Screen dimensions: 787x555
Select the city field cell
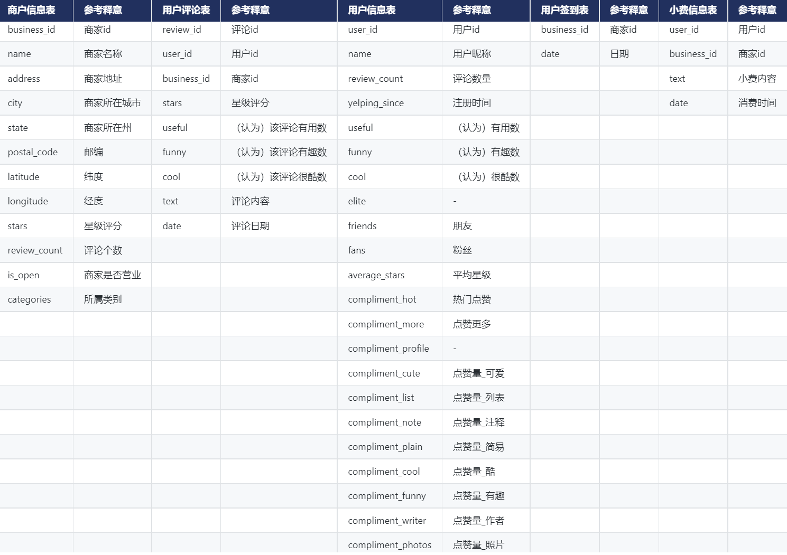click(x=36, y=103)
